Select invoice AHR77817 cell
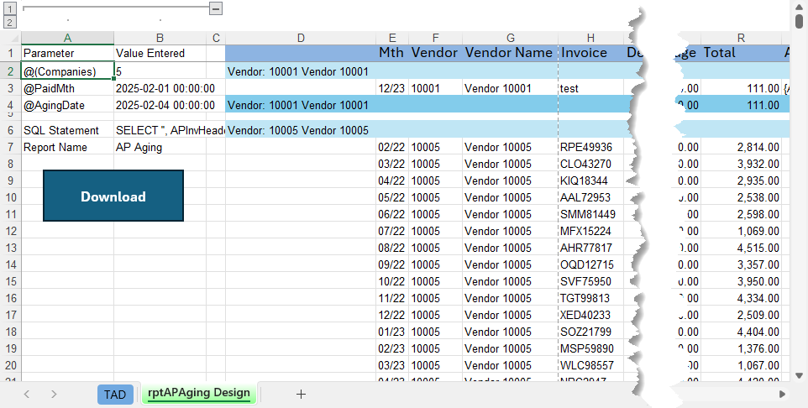808x408 pixels. point(590,248)
